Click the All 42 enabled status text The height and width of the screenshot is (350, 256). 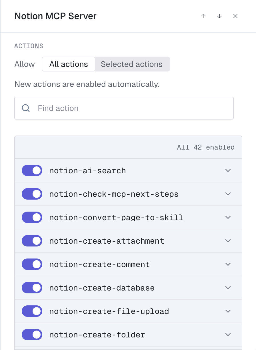click(x=206, y=147)
